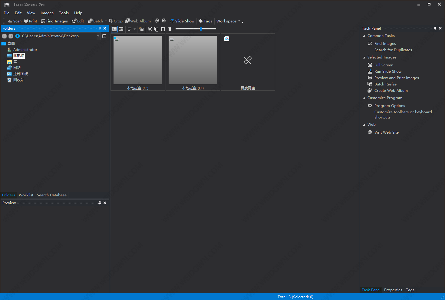Close the Task Panel

coord(440,28)
